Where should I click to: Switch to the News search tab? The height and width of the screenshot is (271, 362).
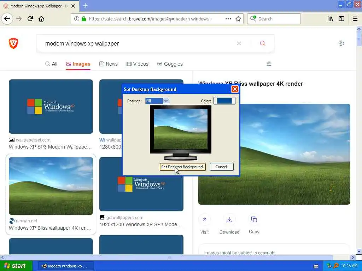point(108,64)
